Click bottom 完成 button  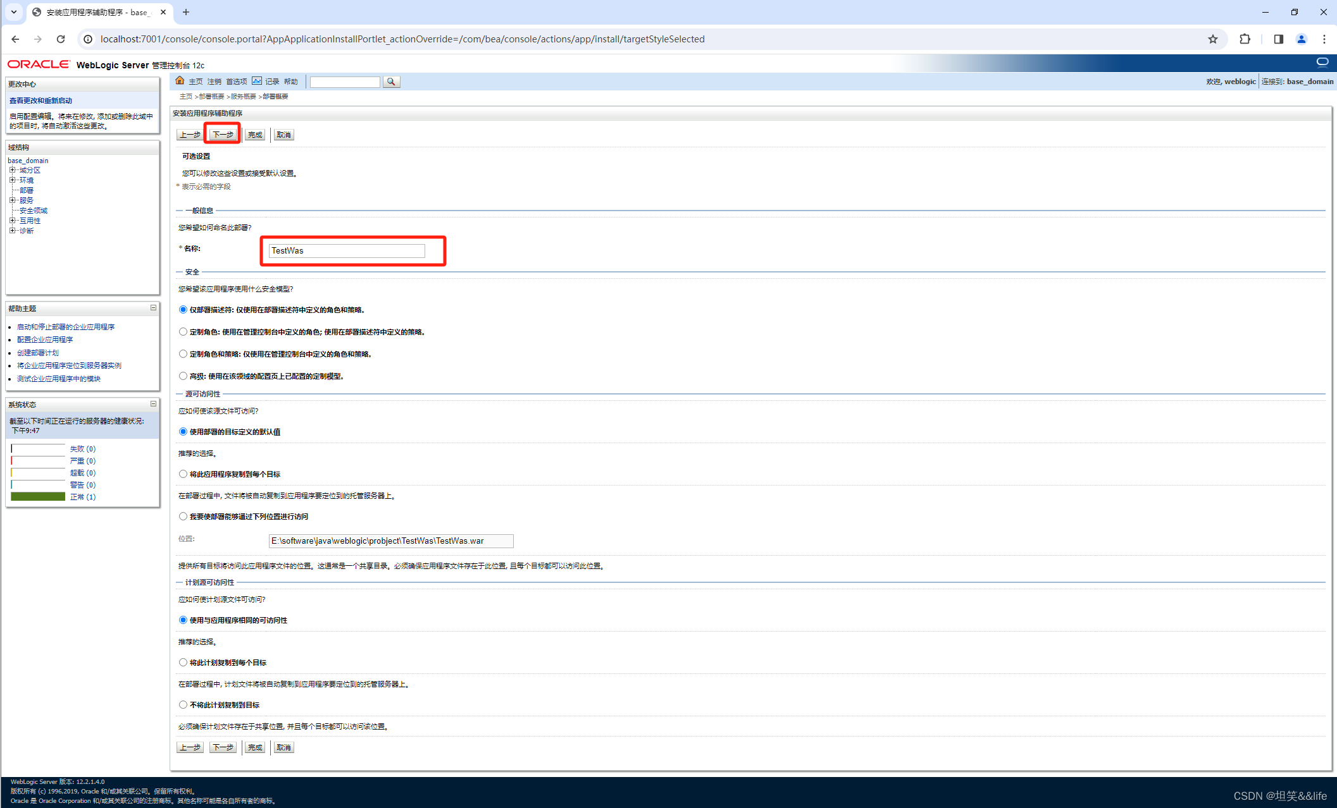(x=255, y=747)
